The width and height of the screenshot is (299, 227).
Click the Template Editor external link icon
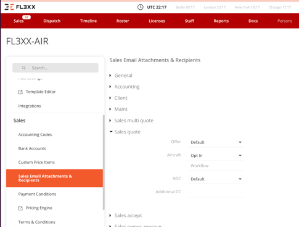pyautogui.click(x=20, y=92)
